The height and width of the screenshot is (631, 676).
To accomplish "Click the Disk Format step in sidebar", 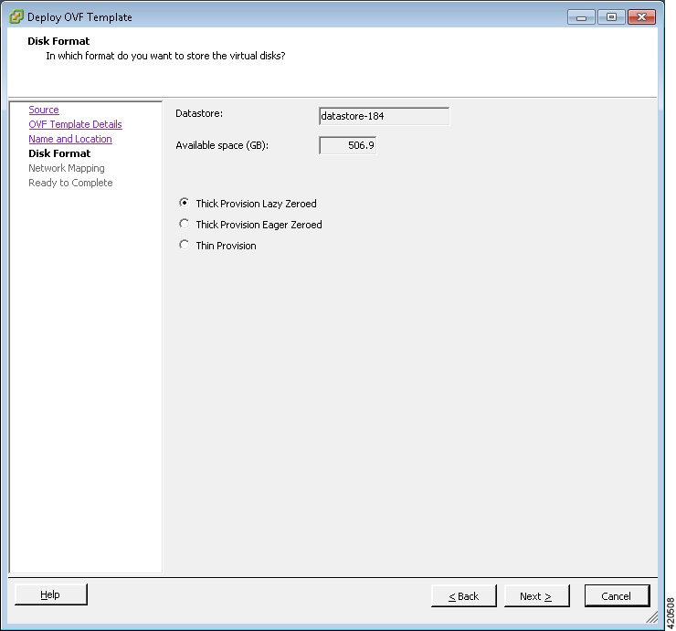I will [59, 153].
